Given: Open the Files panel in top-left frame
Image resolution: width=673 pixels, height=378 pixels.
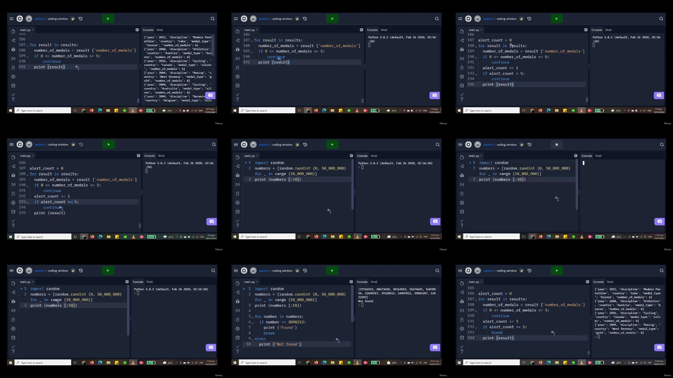Looking at the screenshot, I should [13, 31].
